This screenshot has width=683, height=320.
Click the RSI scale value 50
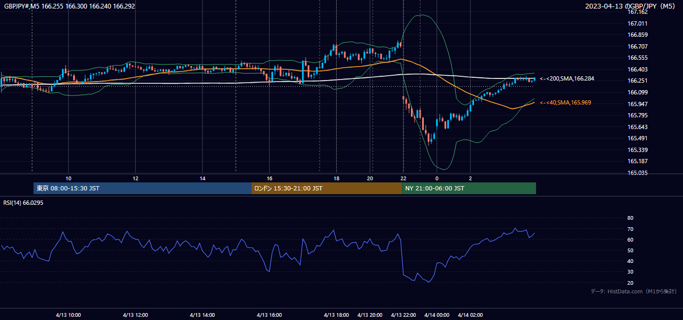630,250
